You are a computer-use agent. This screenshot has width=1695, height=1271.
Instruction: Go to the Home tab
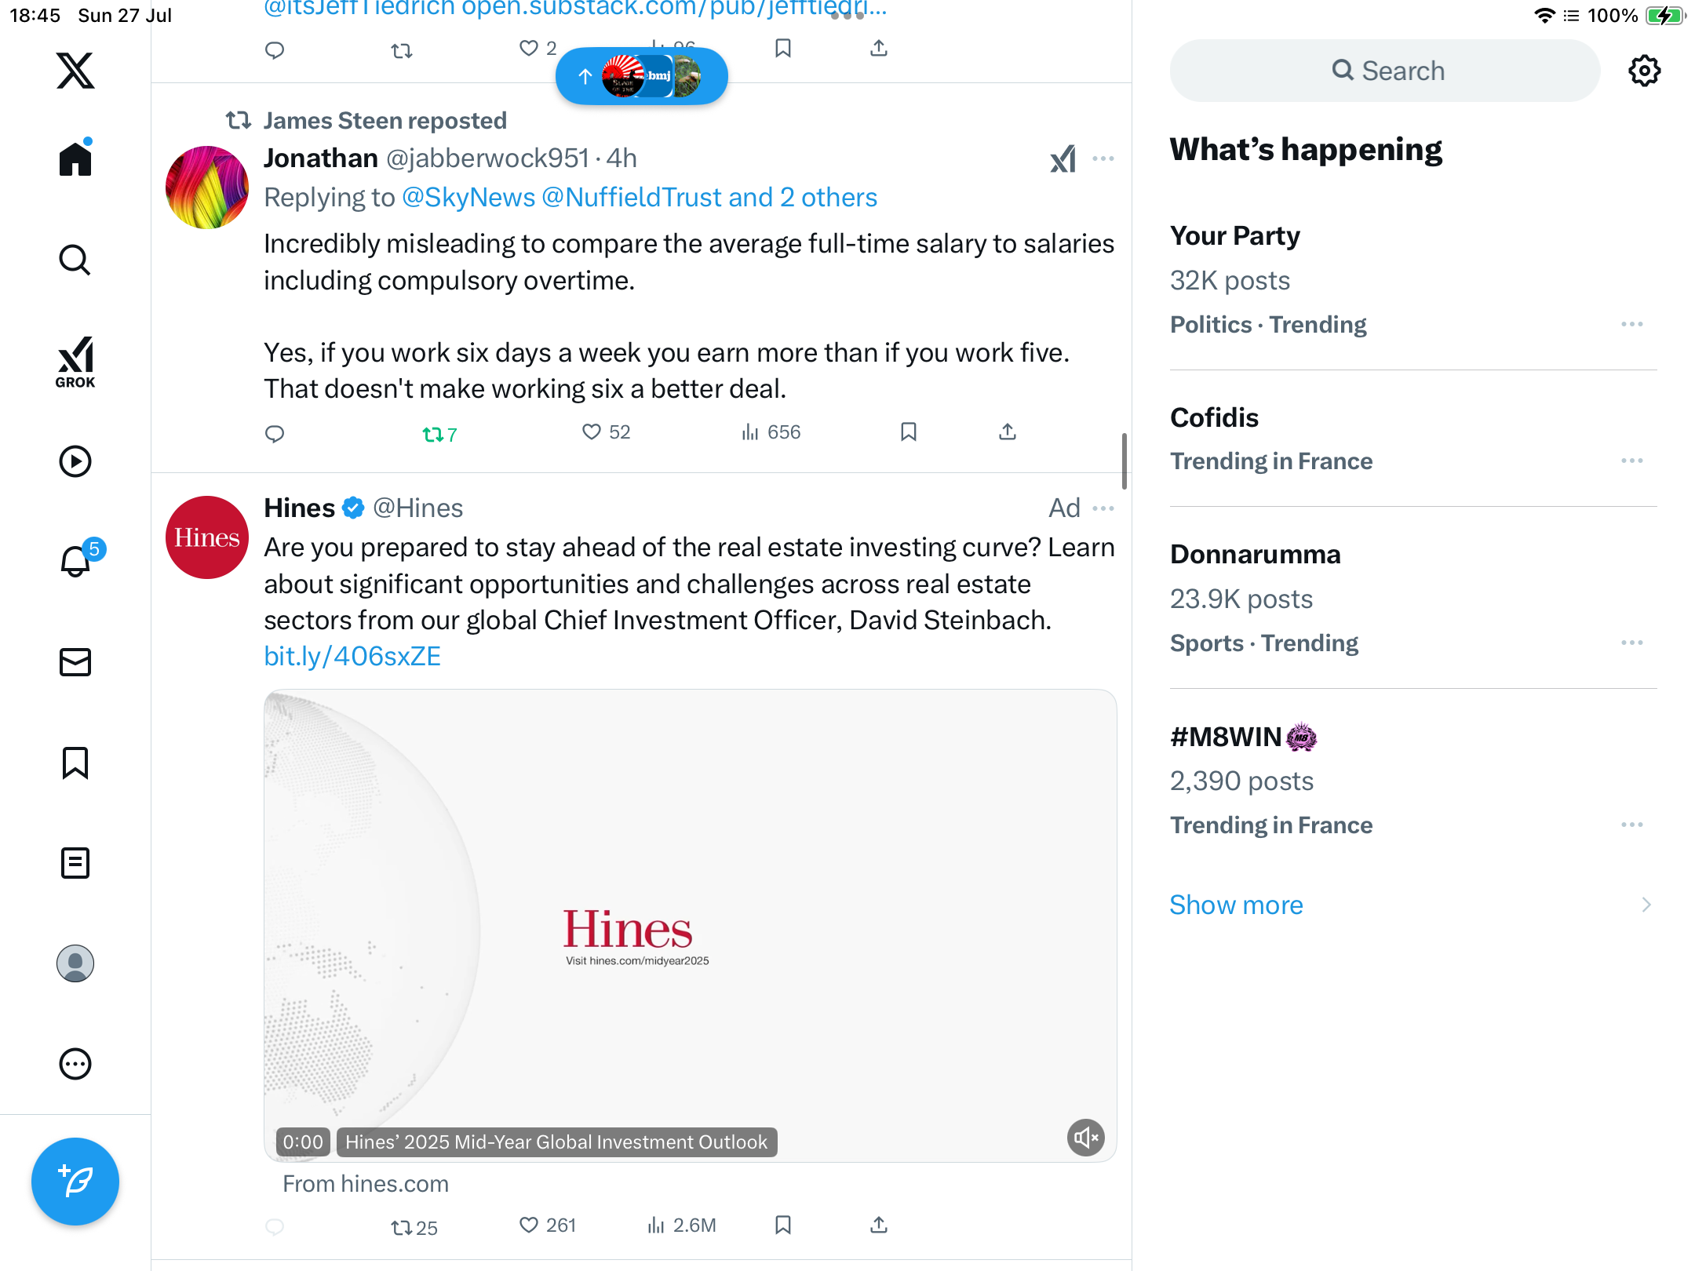pyautogui.click(x=75, y=158)
